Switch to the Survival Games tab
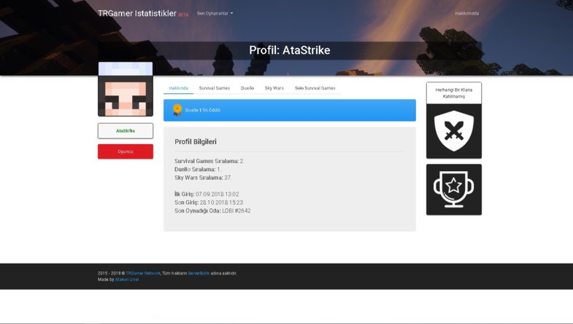 click(215, 88)
